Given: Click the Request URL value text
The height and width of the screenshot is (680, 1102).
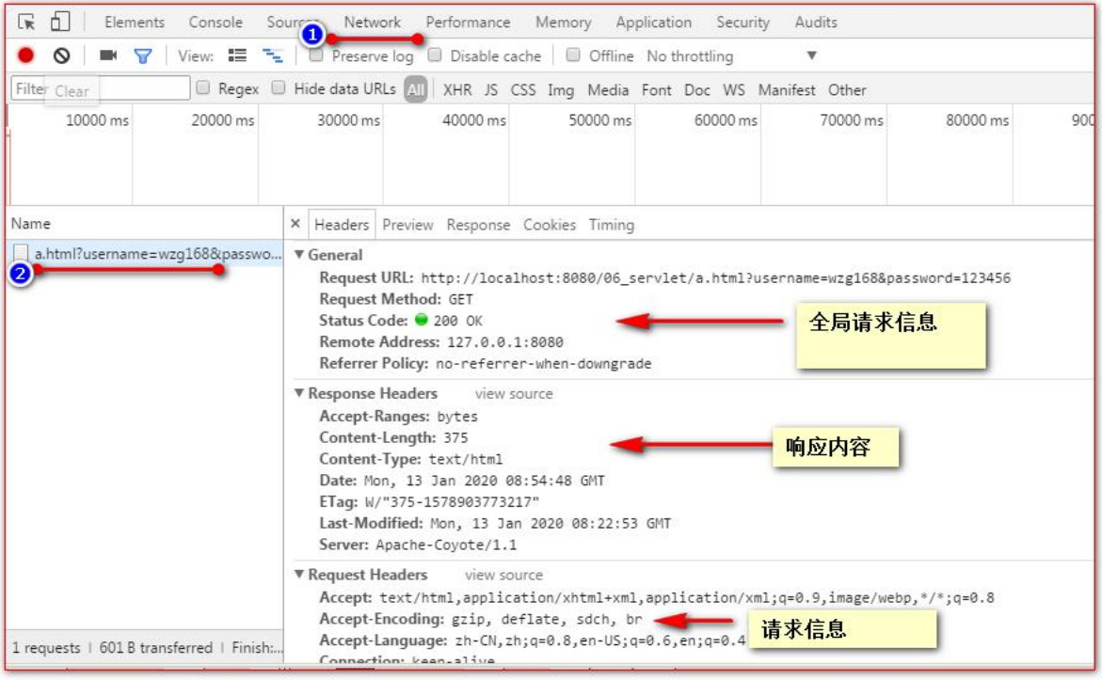Looking at the screenshot, I should [x=715, y=278].
